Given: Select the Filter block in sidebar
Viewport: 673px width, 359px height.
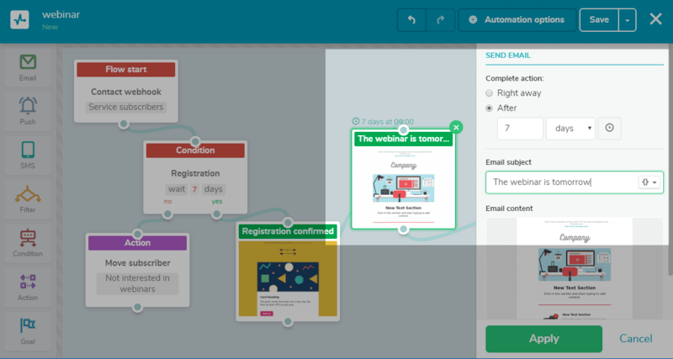Looking at the screenshot, I should 28,199.
